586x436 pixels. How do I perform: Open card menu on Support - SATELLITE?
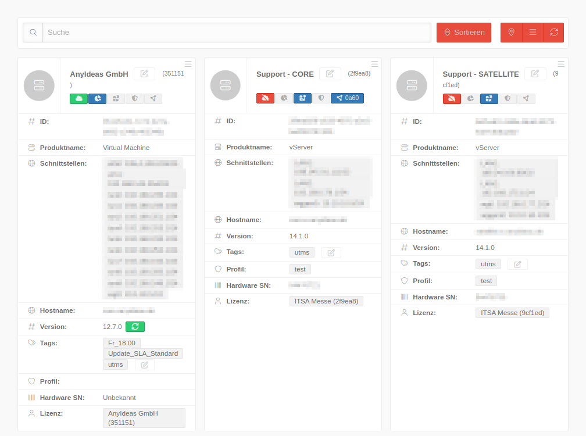[x=560, y=64]
